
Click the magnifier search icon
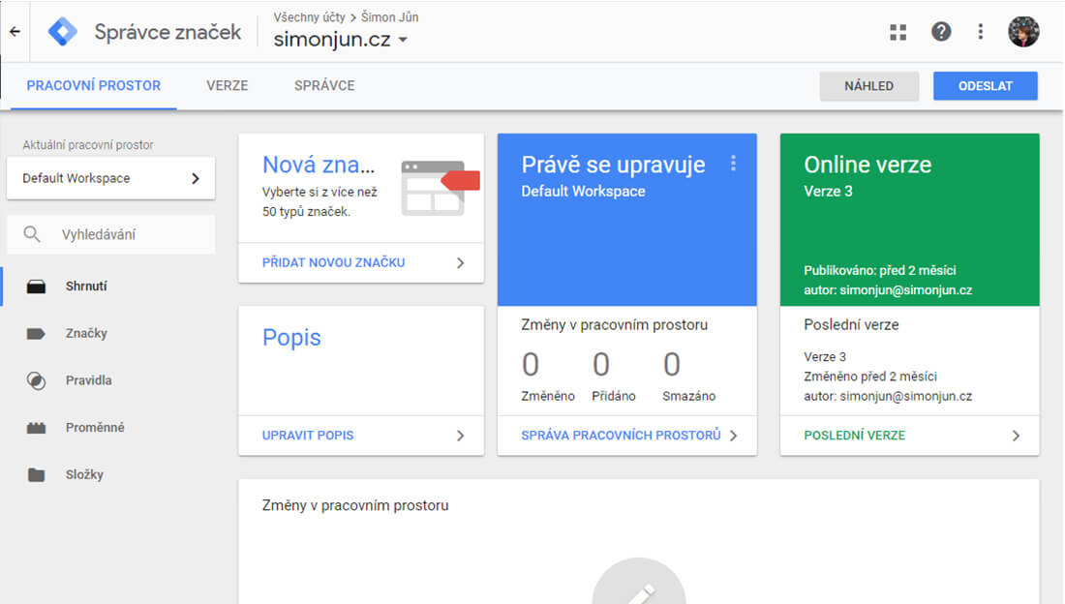click(x=32, y=234)
